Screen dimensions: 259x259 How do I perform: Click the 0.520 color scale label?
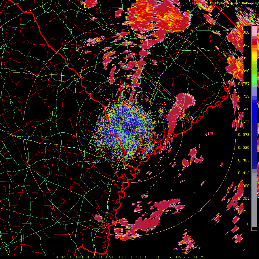(x=244, y=147)
